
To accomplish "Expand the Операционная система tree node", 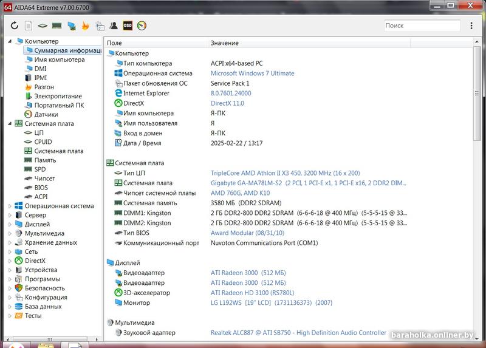I will click(10, 206).
